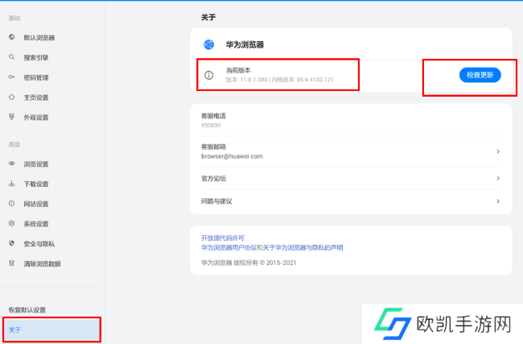Viewport: 523px width, 344px height.
Task: Click the brush icon beside 外观设置
Action: point(12,117)
